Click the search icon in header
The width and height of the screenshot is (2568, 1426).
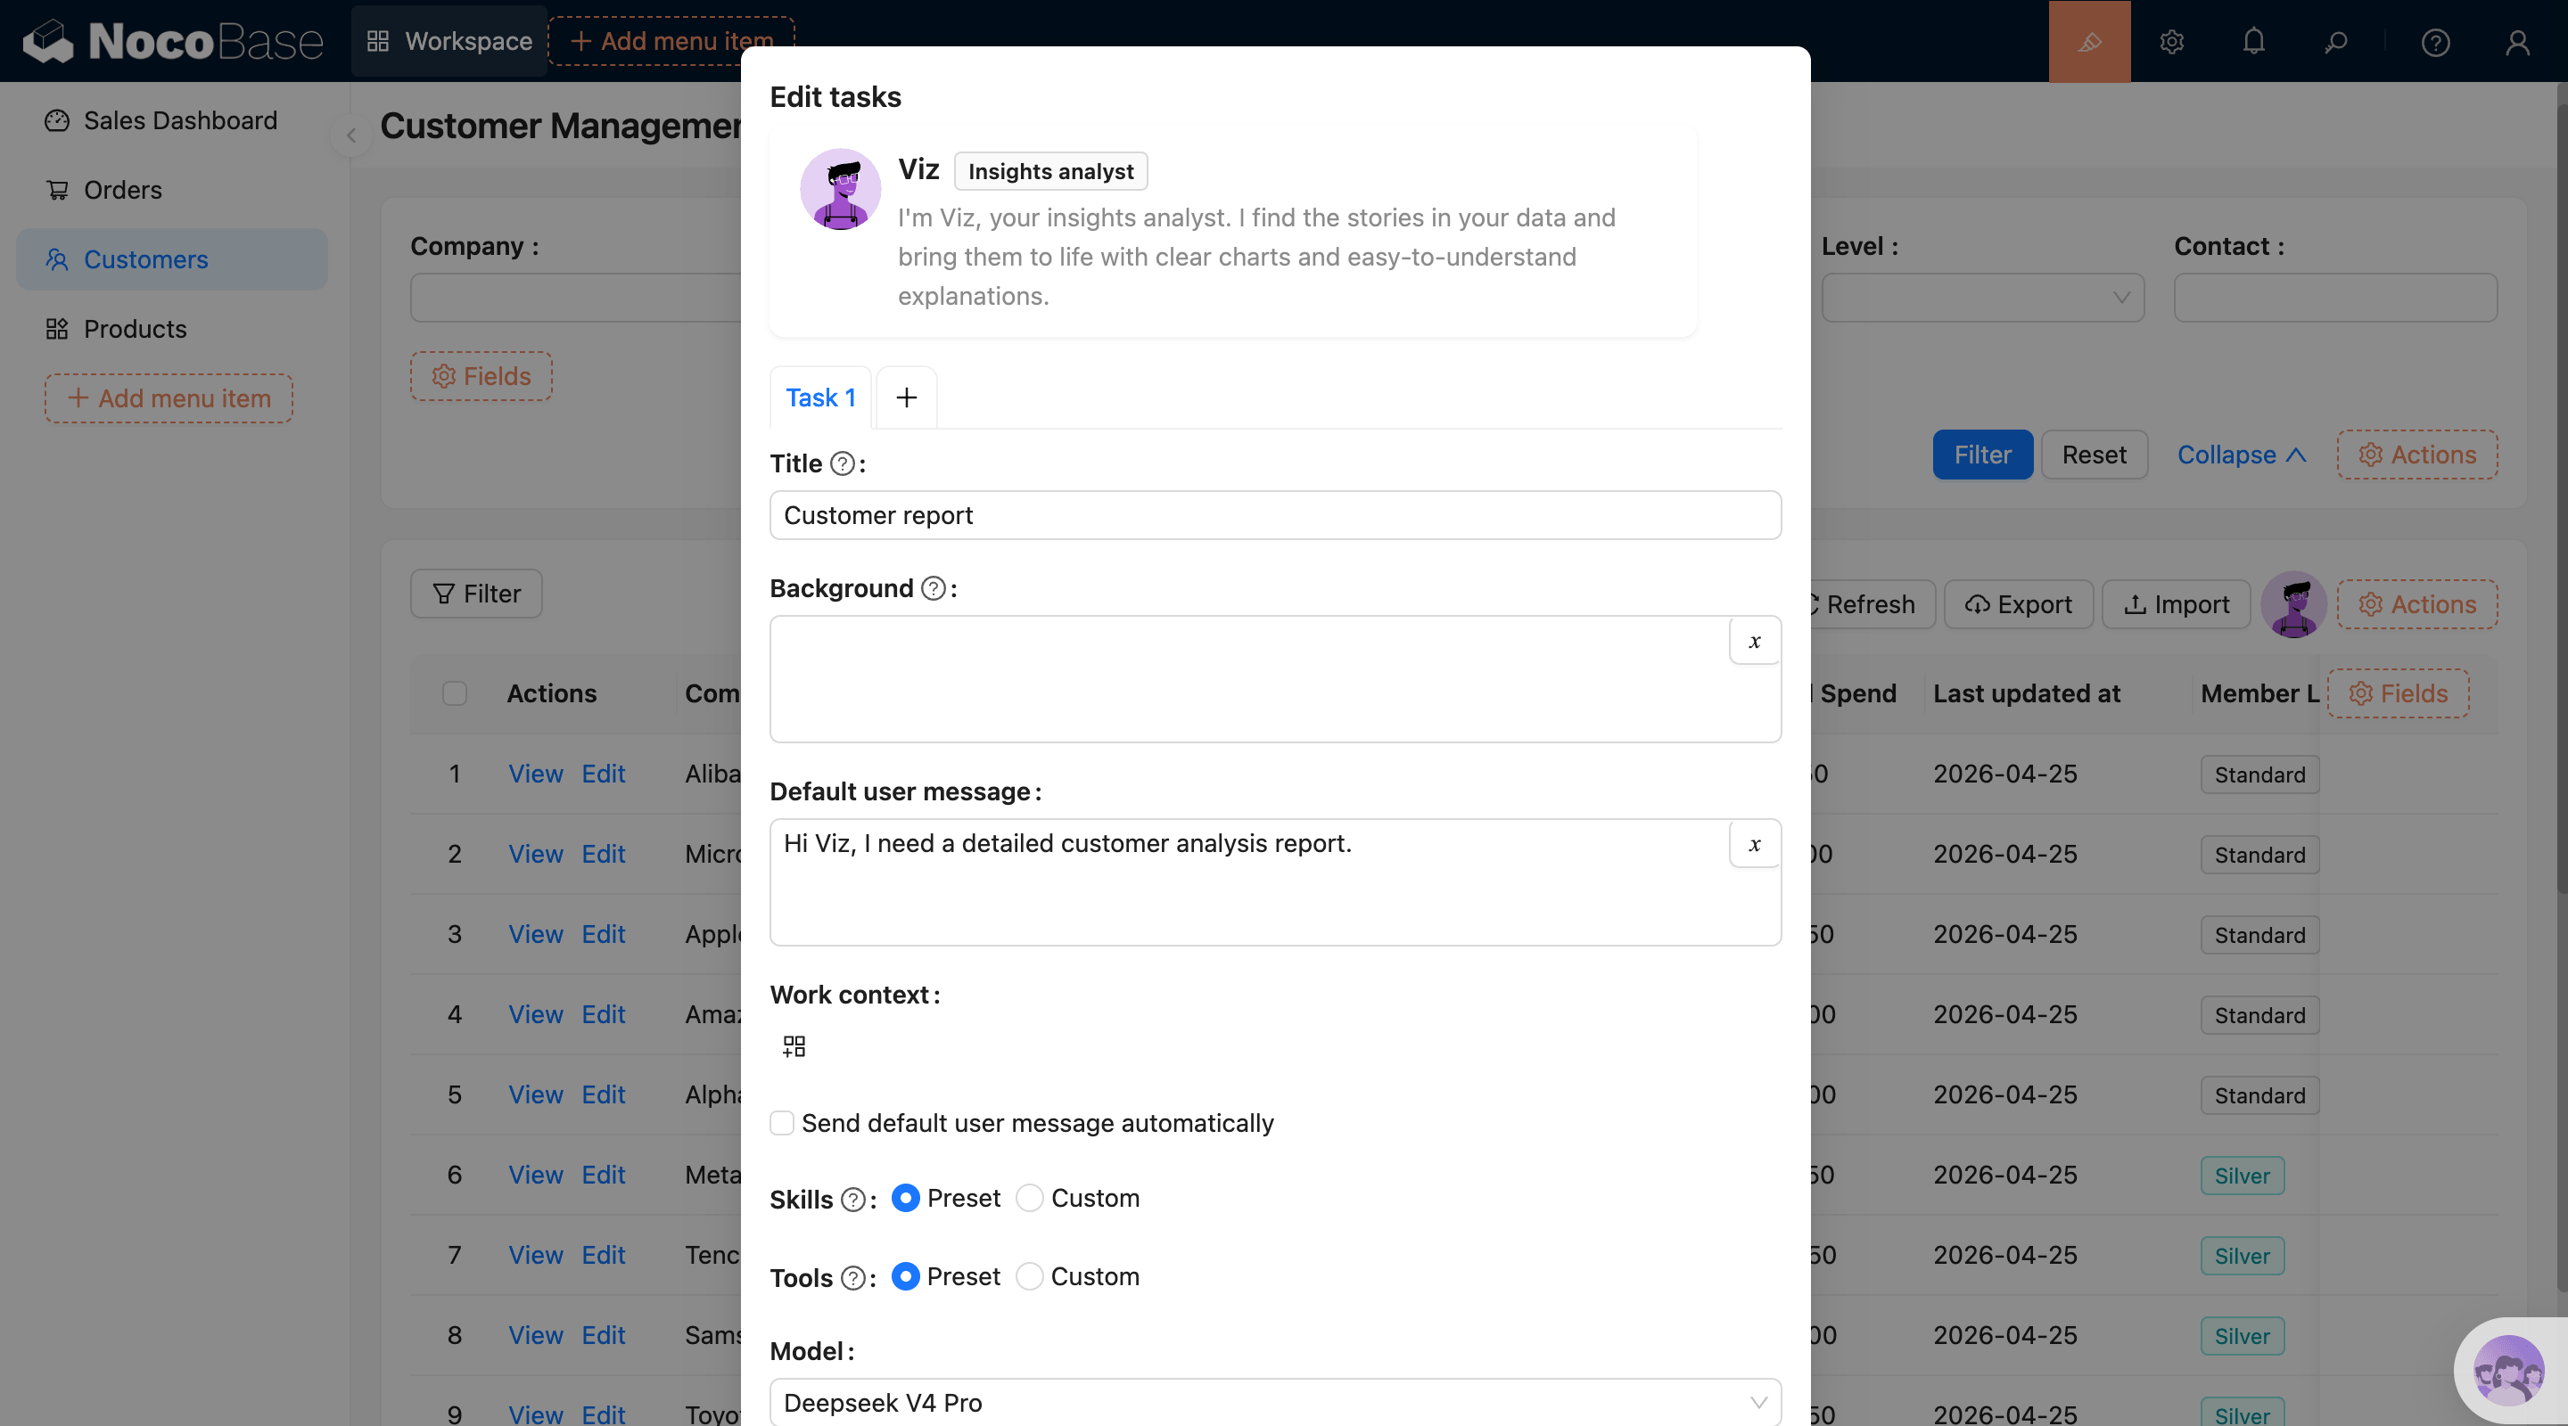point(2336,42)
